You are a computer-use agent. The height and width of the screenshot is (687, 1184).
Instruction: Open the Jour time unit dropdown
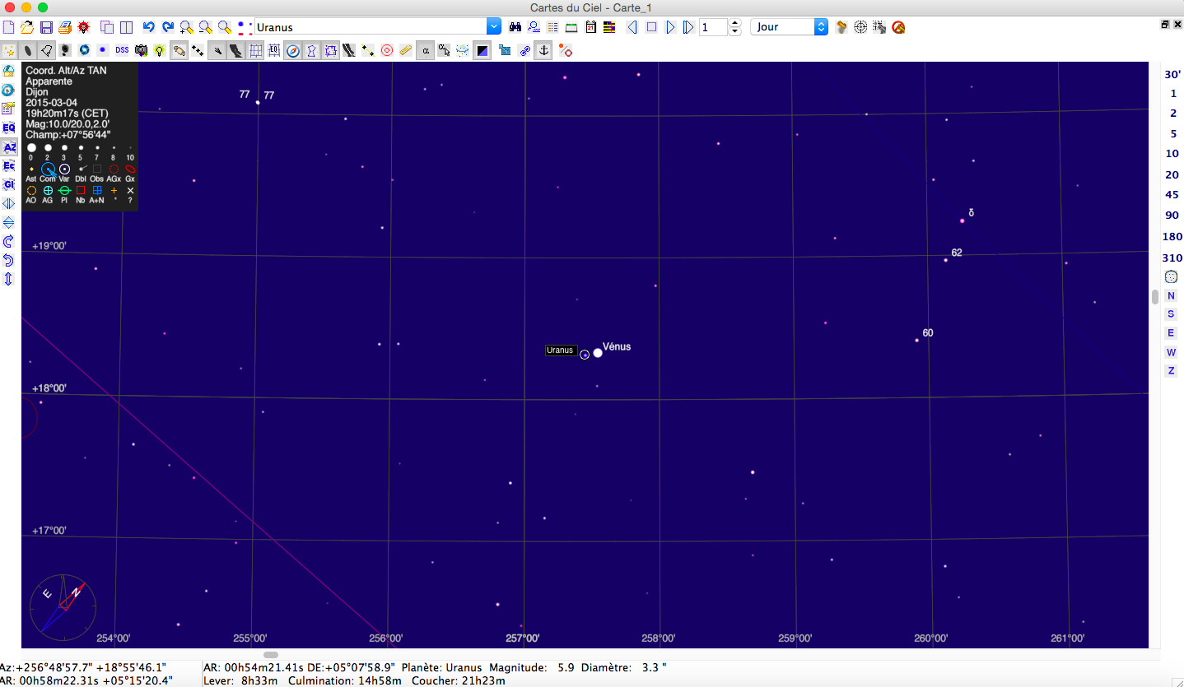(x=820, y=27)
